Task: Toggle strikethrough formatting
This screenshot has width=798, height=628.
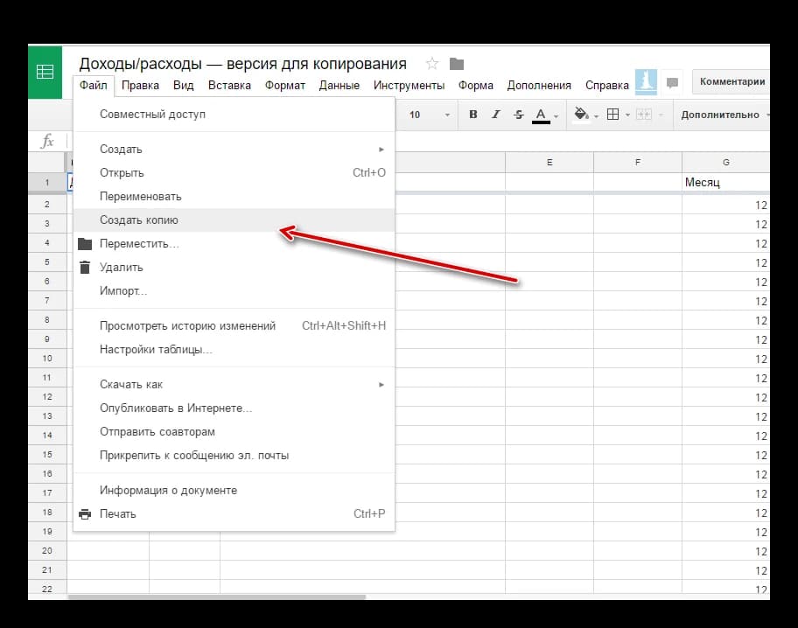Action: click(x=519, y=115)
